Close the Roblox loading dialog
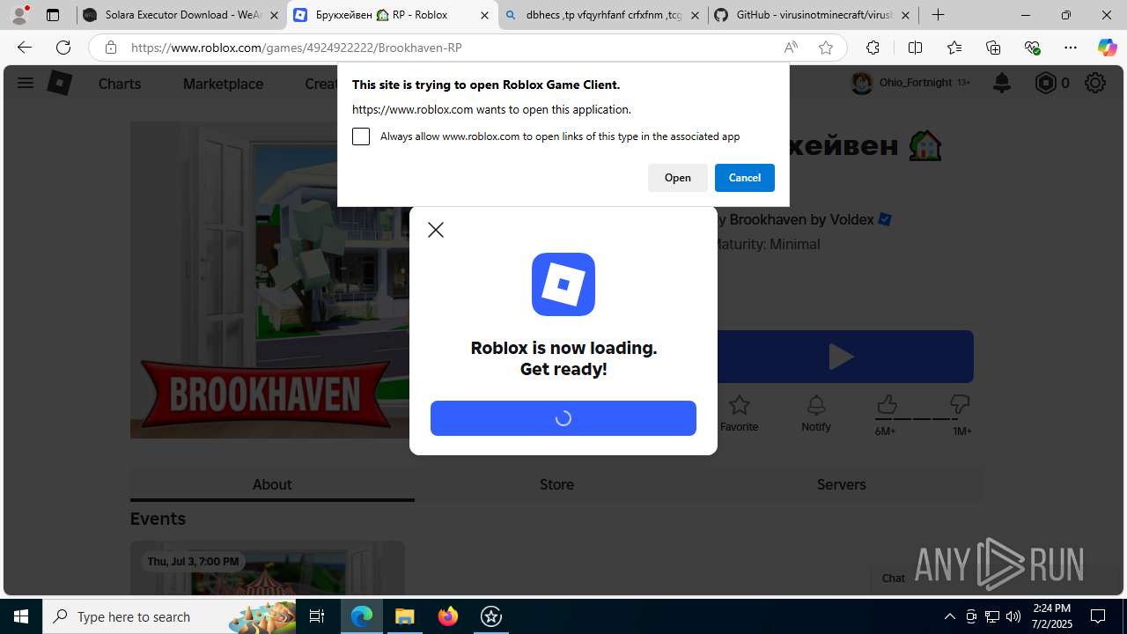The height and width of the screenshot is (634, 1127). tap(436, 230)
